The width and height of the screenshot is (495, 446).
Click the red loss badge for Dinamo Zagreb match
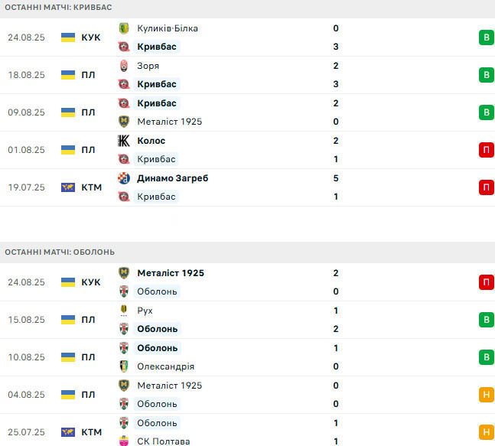(485, 187)
